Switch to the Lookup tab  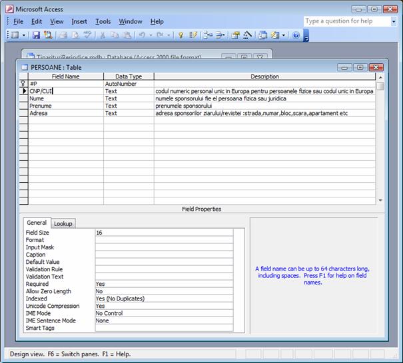[63, 224]
